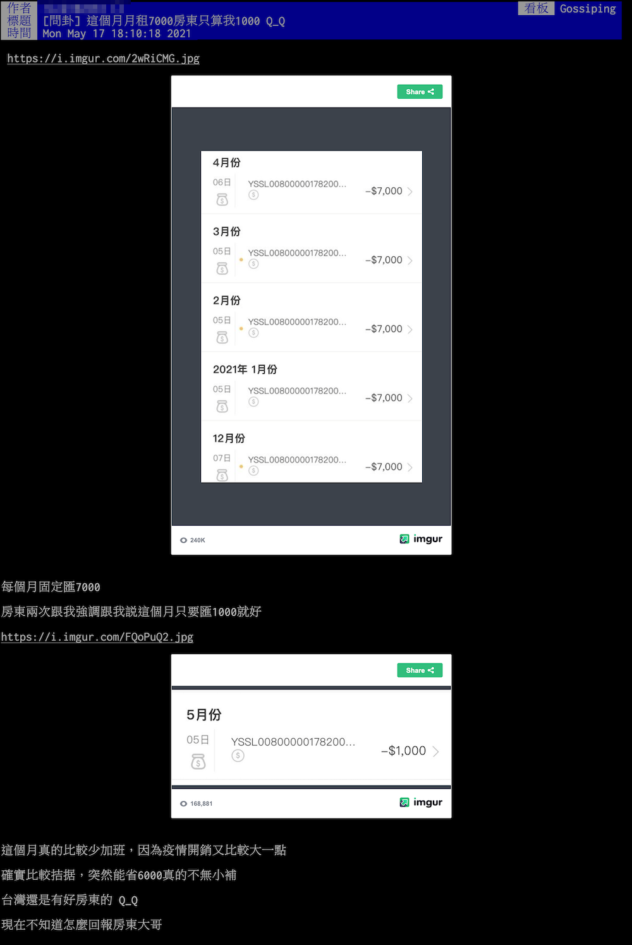Expand the 12月份 -$7,000 entry chevron
632x945 pixels.
point(410,467)
